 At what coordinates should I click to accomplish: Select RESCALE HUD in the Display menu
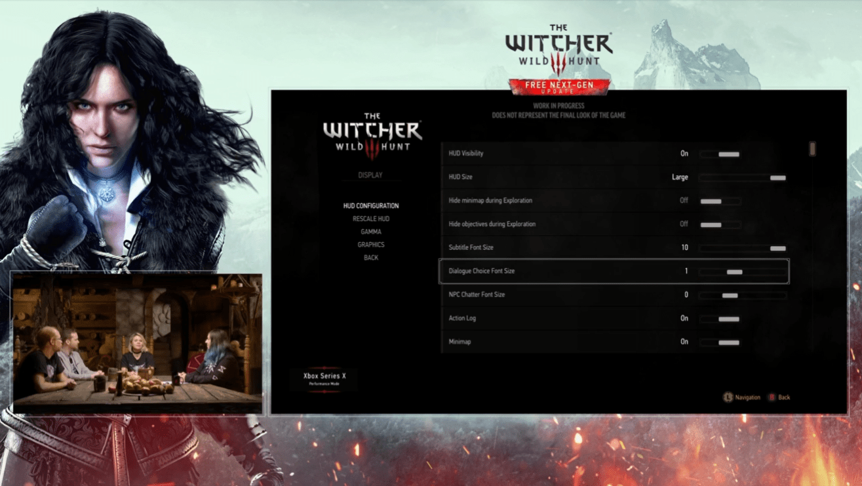click(x=370, y=218)
